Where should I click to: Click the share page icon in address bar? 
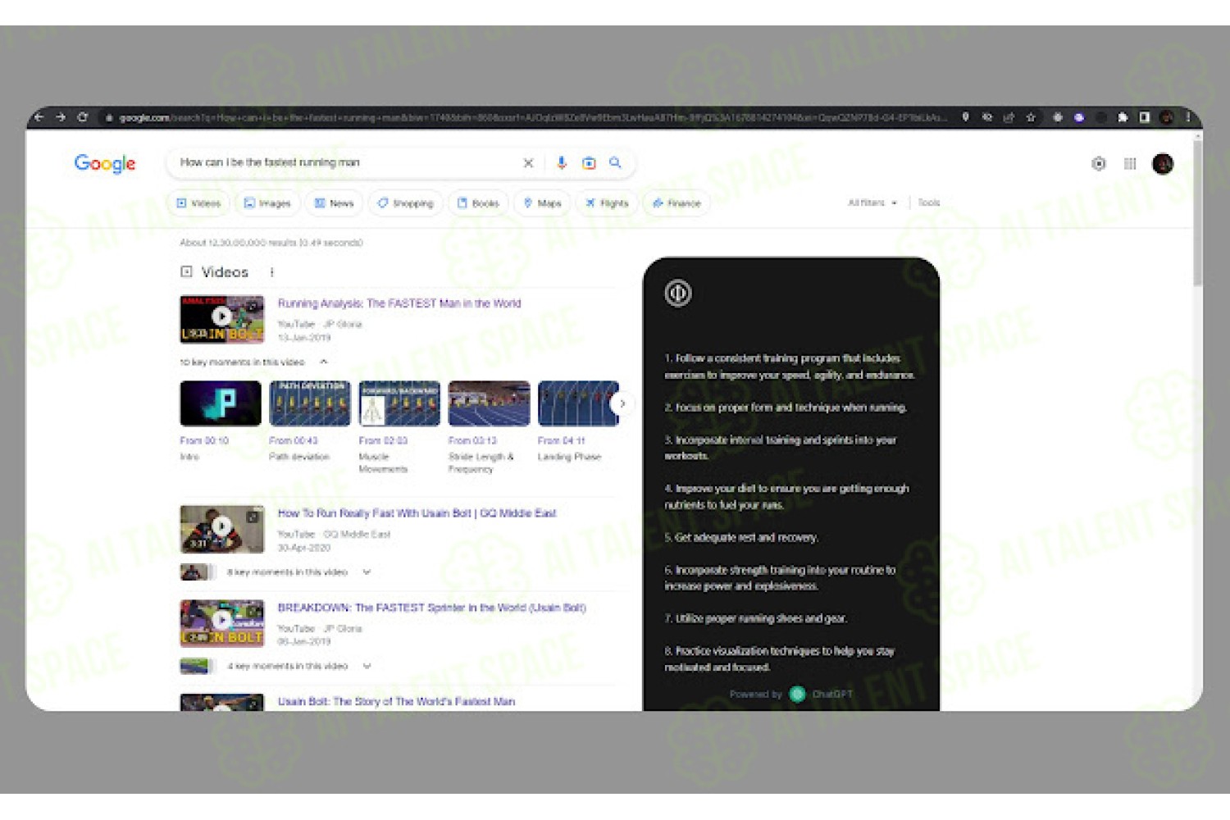1009,117
